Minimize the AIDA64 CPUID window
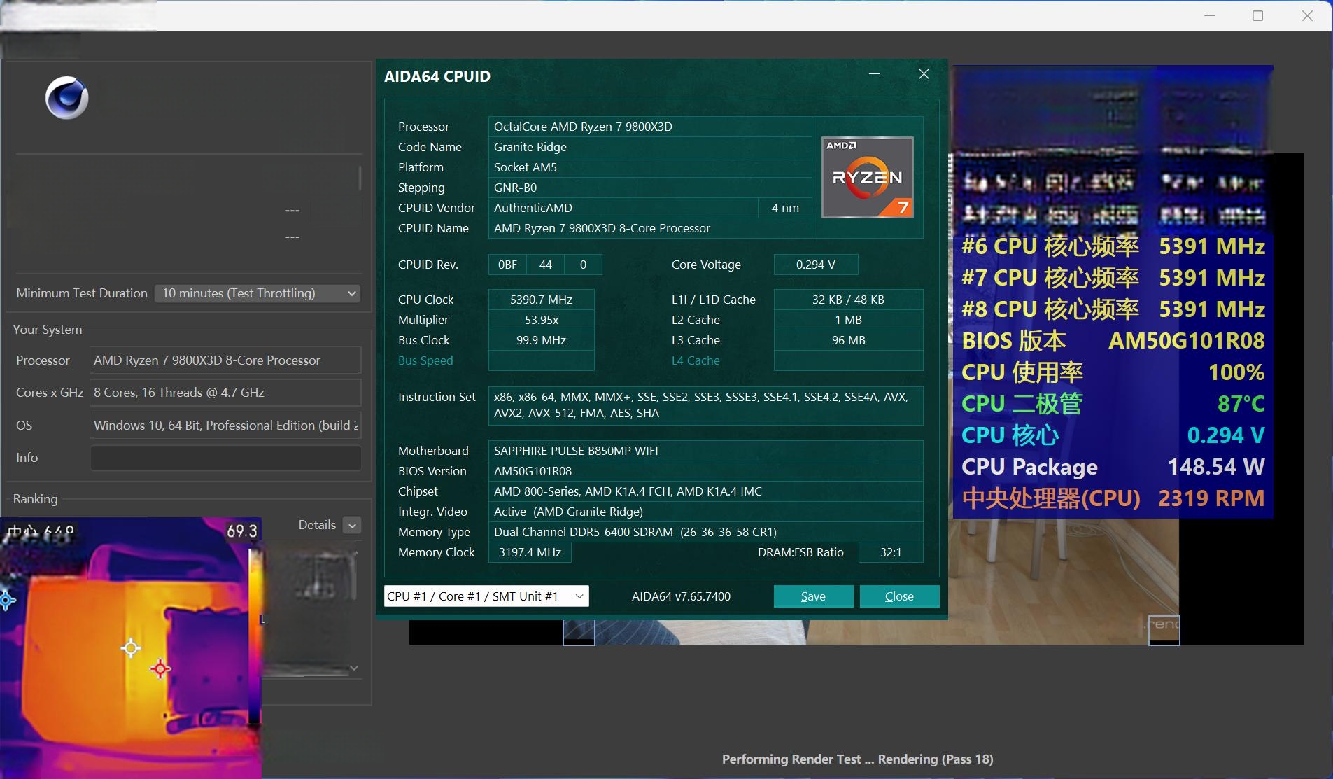The width and height of the screenshot is (1333, 779). pyautogui.click(x=874, y=74)
